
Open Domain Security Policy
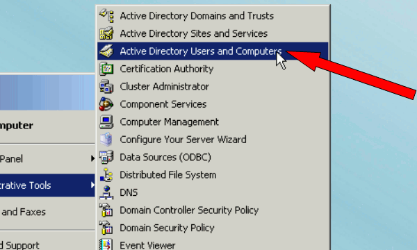213,228
